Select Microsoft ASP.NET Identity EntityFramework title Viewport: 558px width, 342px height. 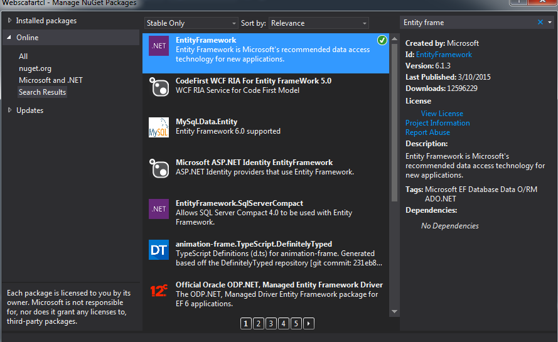254,163
